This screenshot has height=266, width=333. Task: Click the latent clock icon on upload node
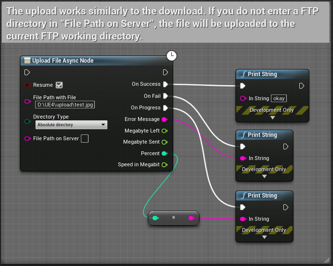tap(172, 56)
